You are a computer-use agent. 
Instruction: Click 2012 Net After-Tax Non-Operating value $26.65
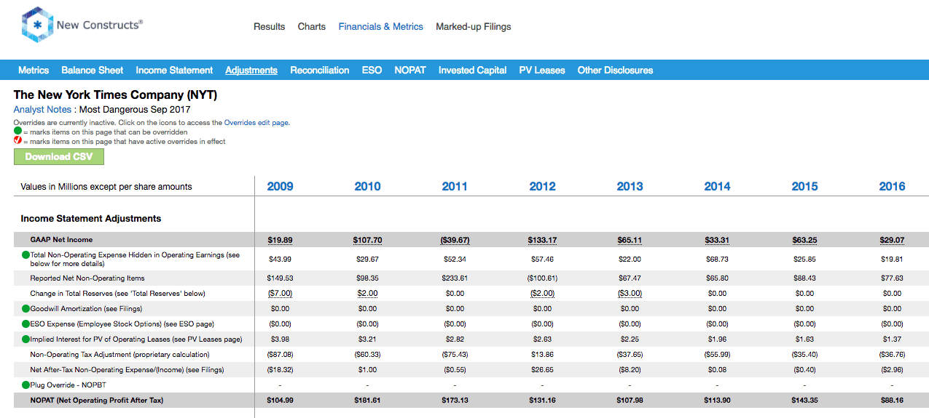[x=543, y=370]
